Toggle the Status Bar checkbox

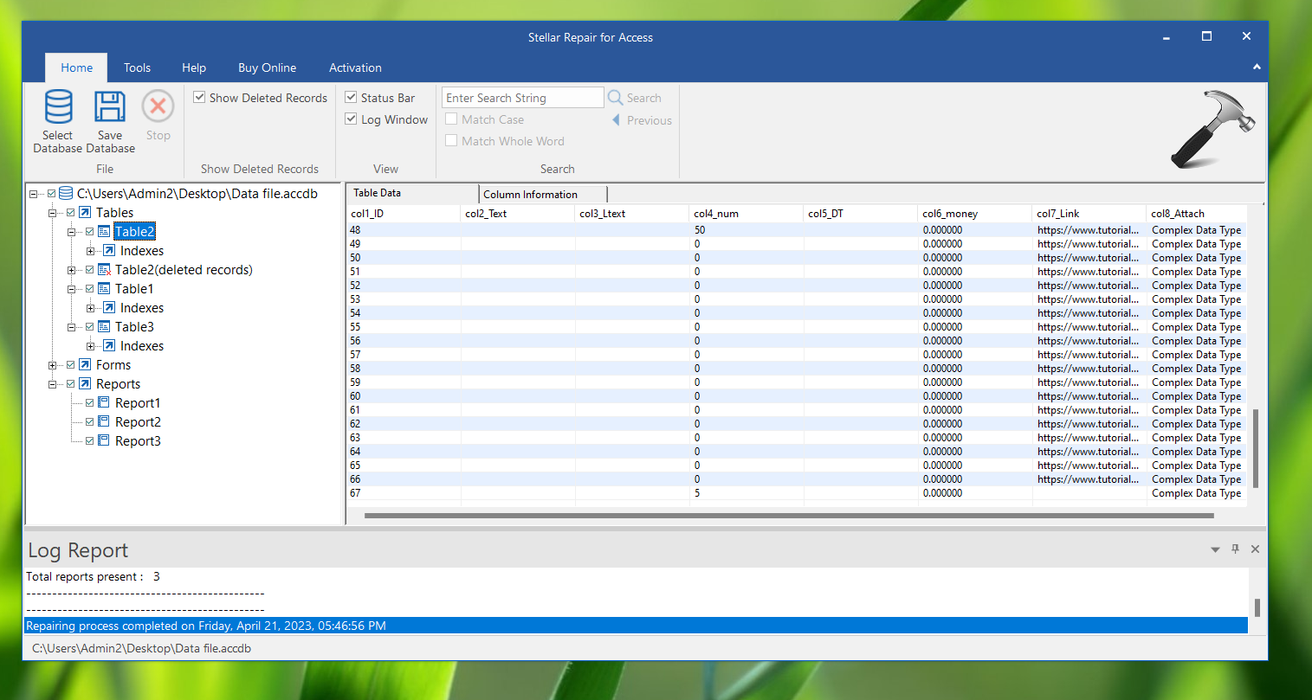(351, 98)
